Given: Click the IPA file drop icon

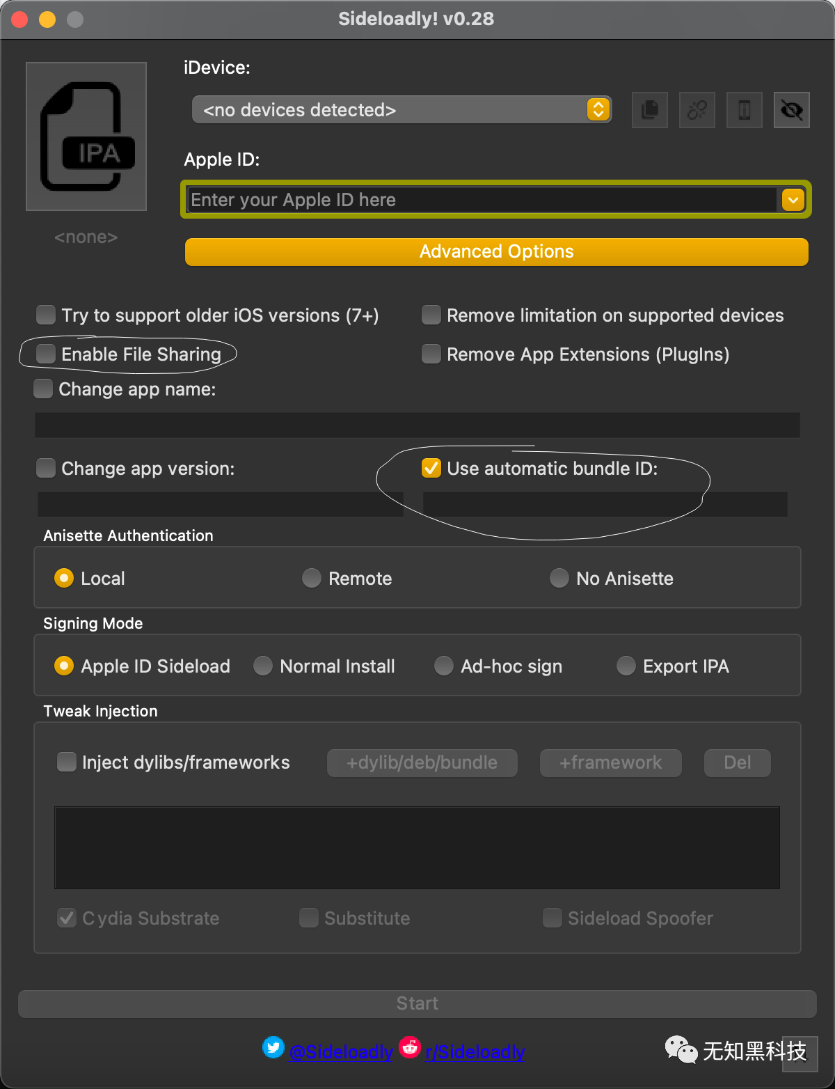Looking at the screenshot, I should (x=86, y=136).
